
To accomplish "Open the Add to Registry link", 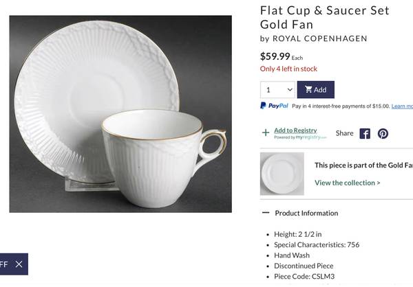I will coord(295,130).
